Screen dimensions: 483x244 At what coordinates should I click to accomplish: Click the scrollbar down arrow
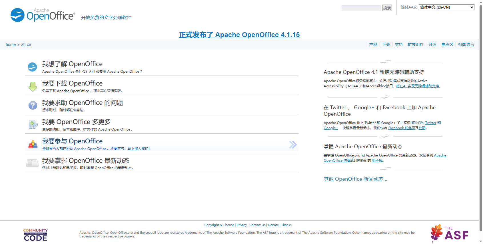[481, 241]
